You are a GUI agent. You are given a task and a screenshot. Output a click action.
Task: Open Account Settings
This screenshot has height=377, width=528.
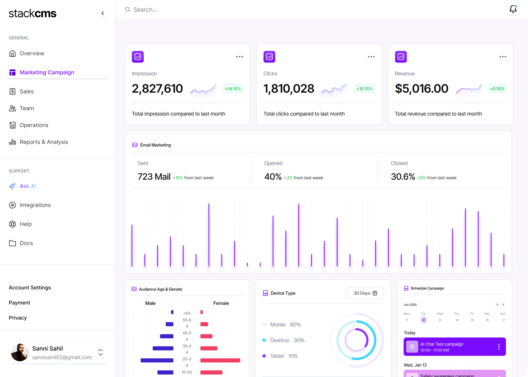[x=30, y=287]
